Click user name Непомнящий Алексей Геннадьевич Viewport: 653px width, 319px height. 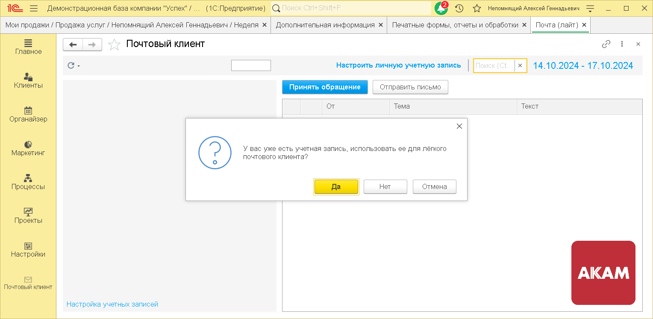click(x=533, y=8)
